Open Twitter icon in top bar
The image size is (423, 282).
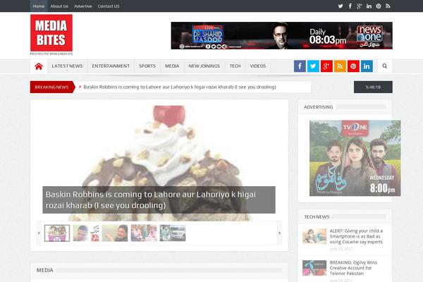tap(341, 6)
